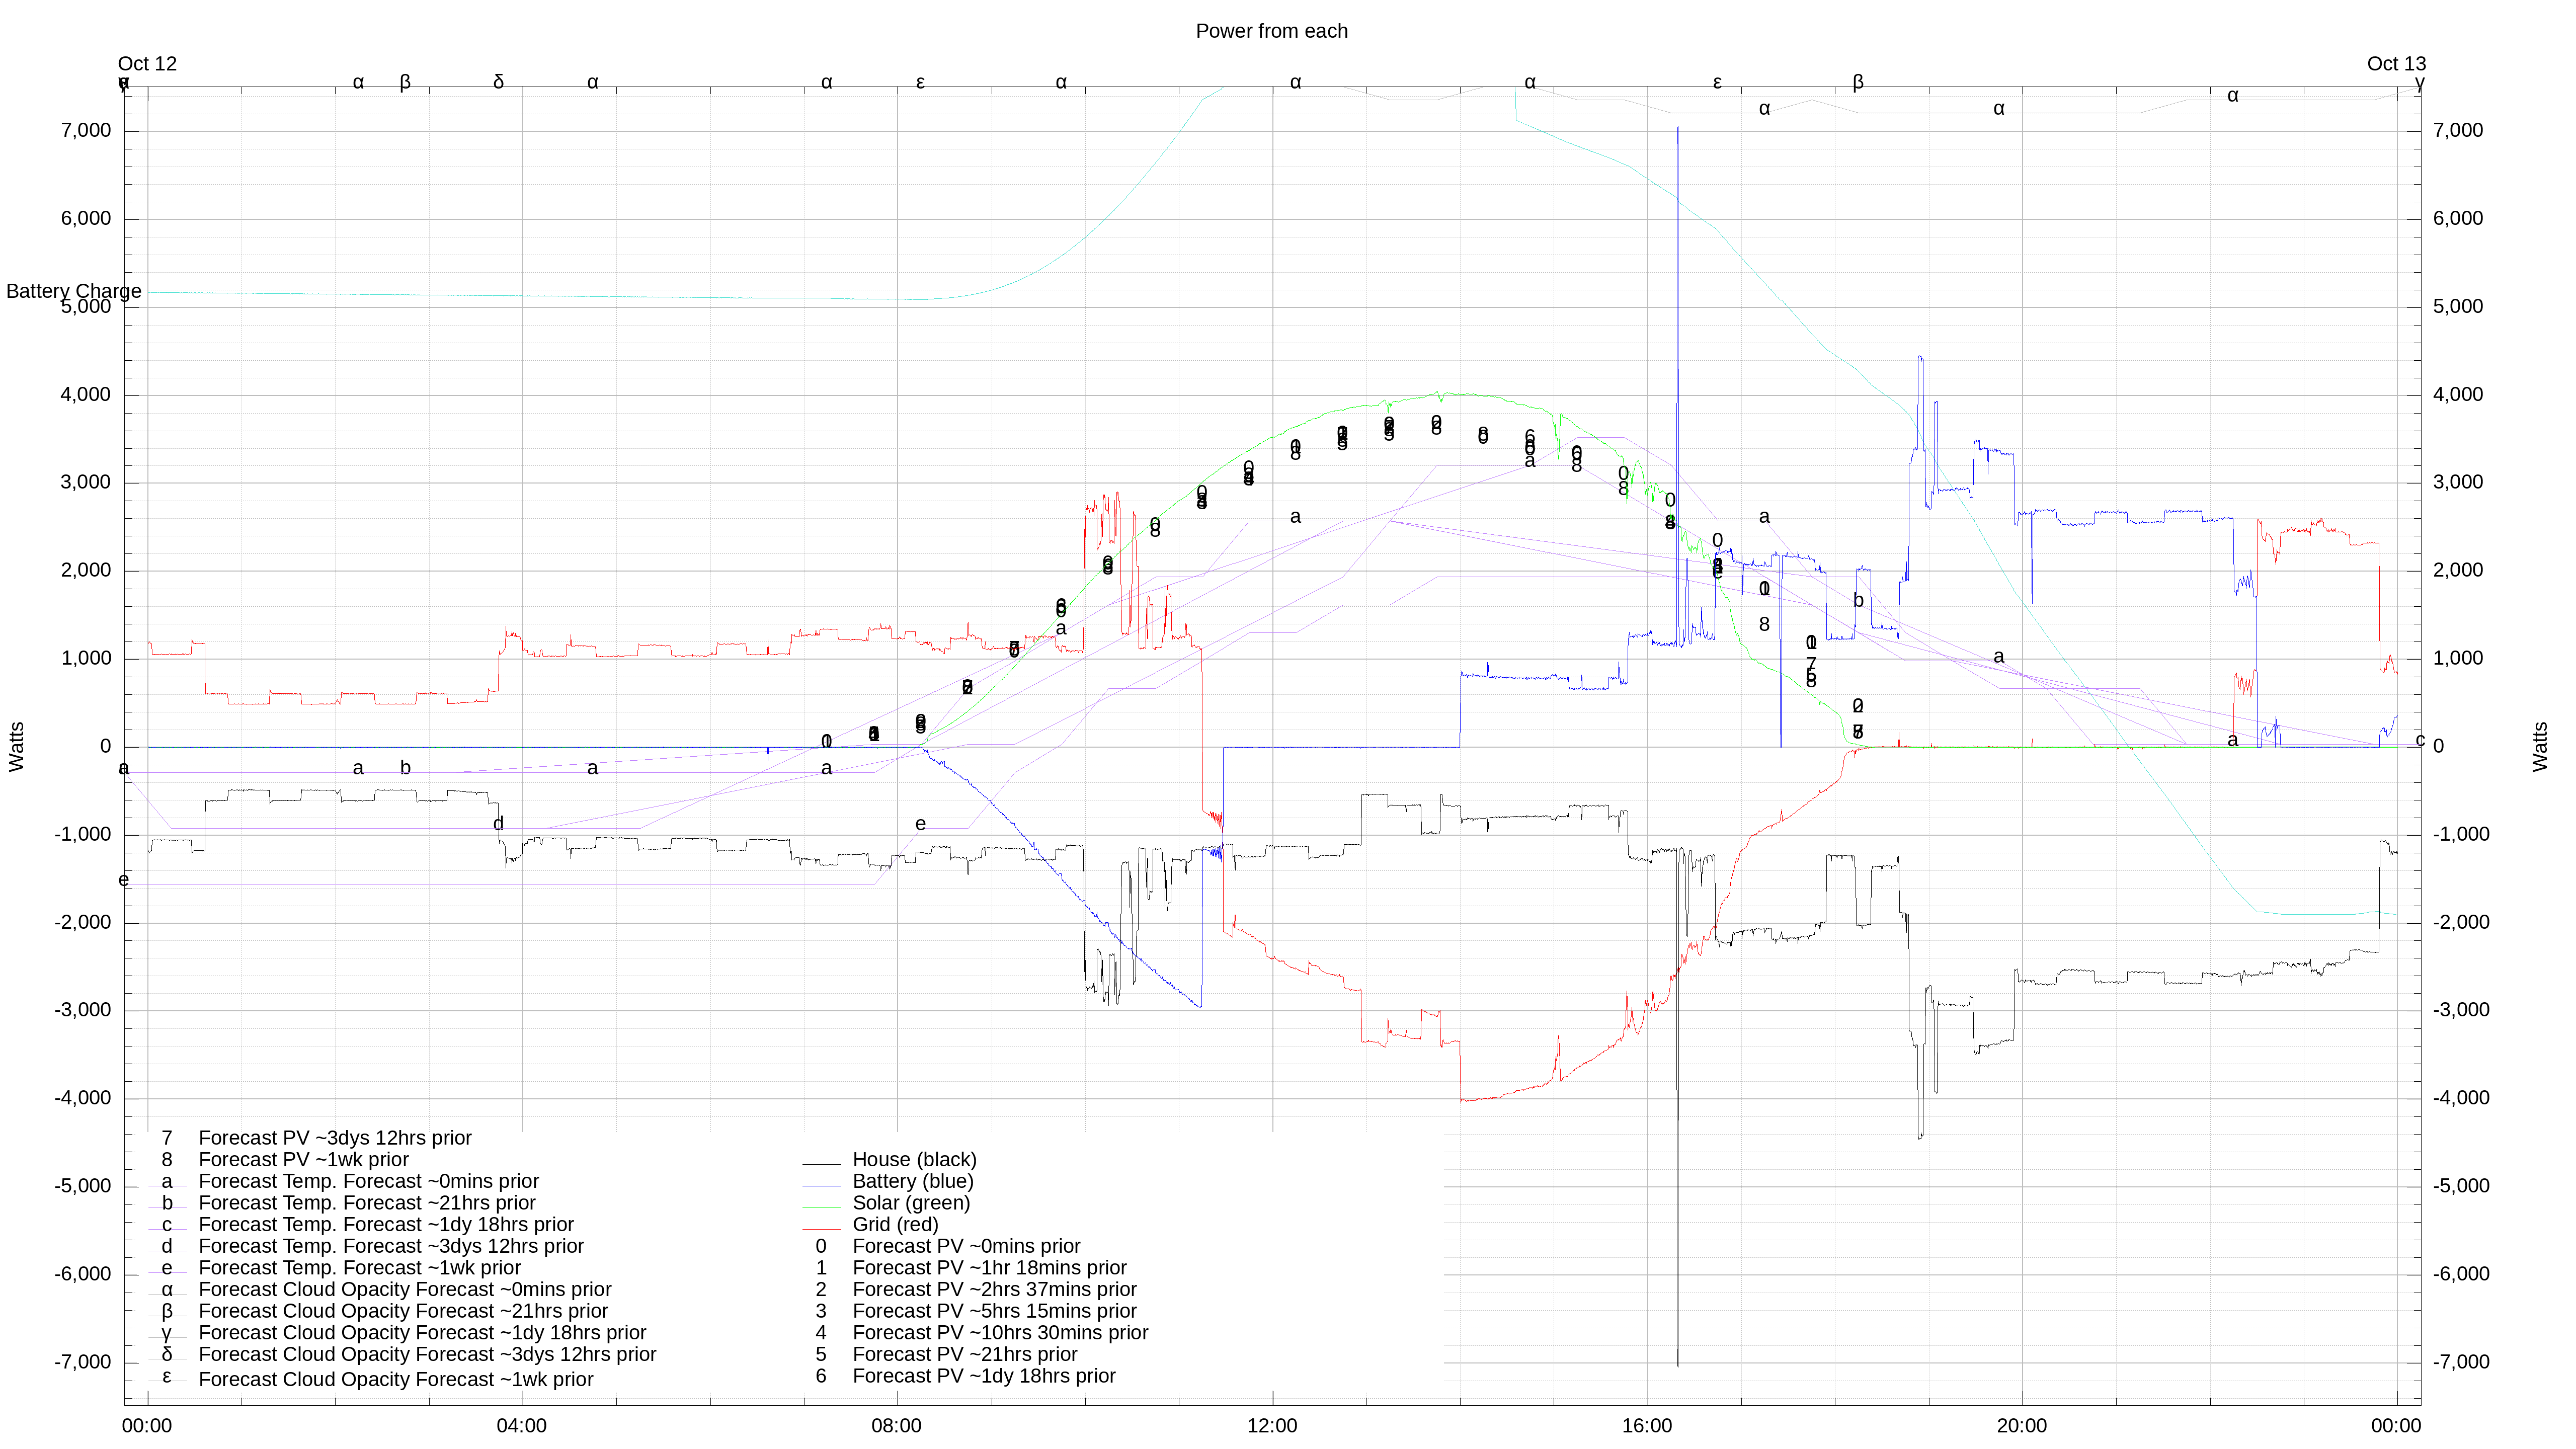Select 'Forecast PV ~10hrs 30mins prior' legend entry
2576x1449 pixels.
click(x=1000, y=1333)
